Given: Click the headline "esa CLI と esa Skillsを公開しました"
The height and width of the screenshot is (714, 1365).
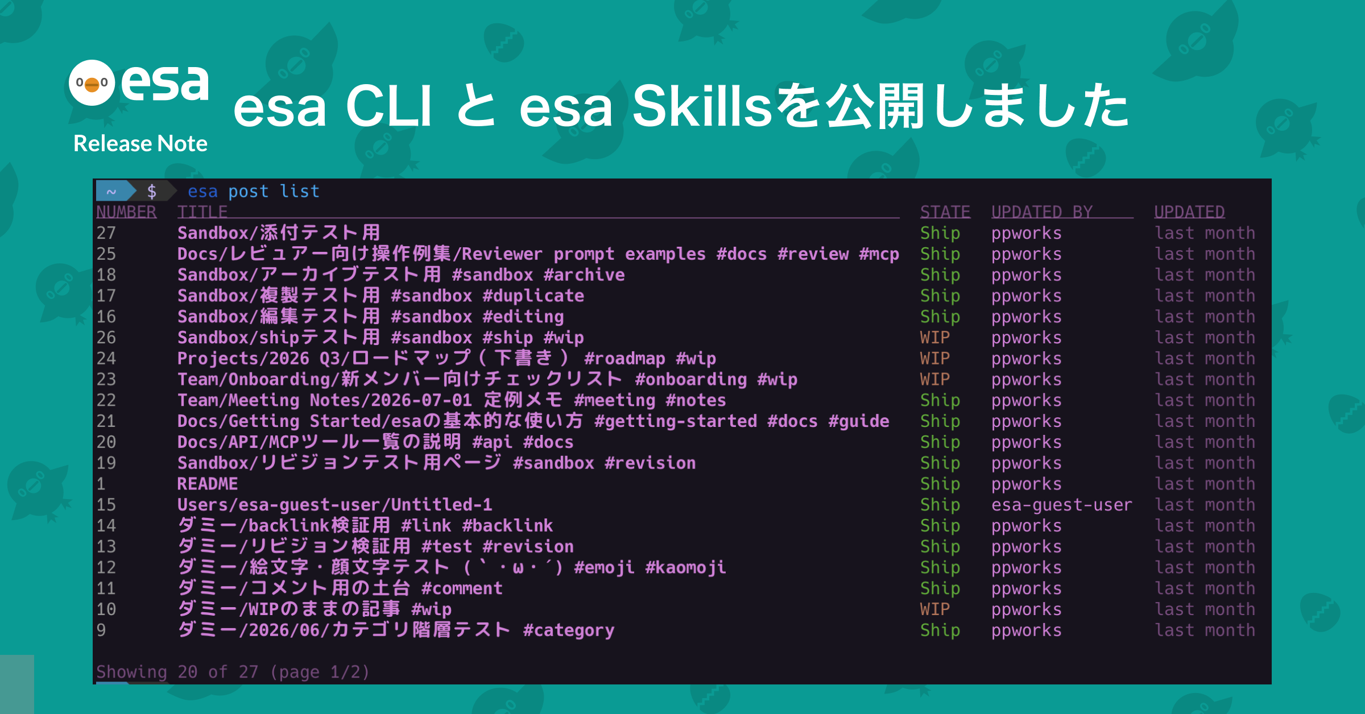Looking at the screenshot, I should pyautogui.click(x=681, y=106).
